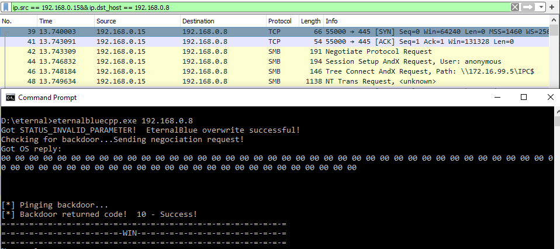Open the filter history dropdown arrow
The height and width of the screenshot is (249, 560).
(x=541, y=7)
